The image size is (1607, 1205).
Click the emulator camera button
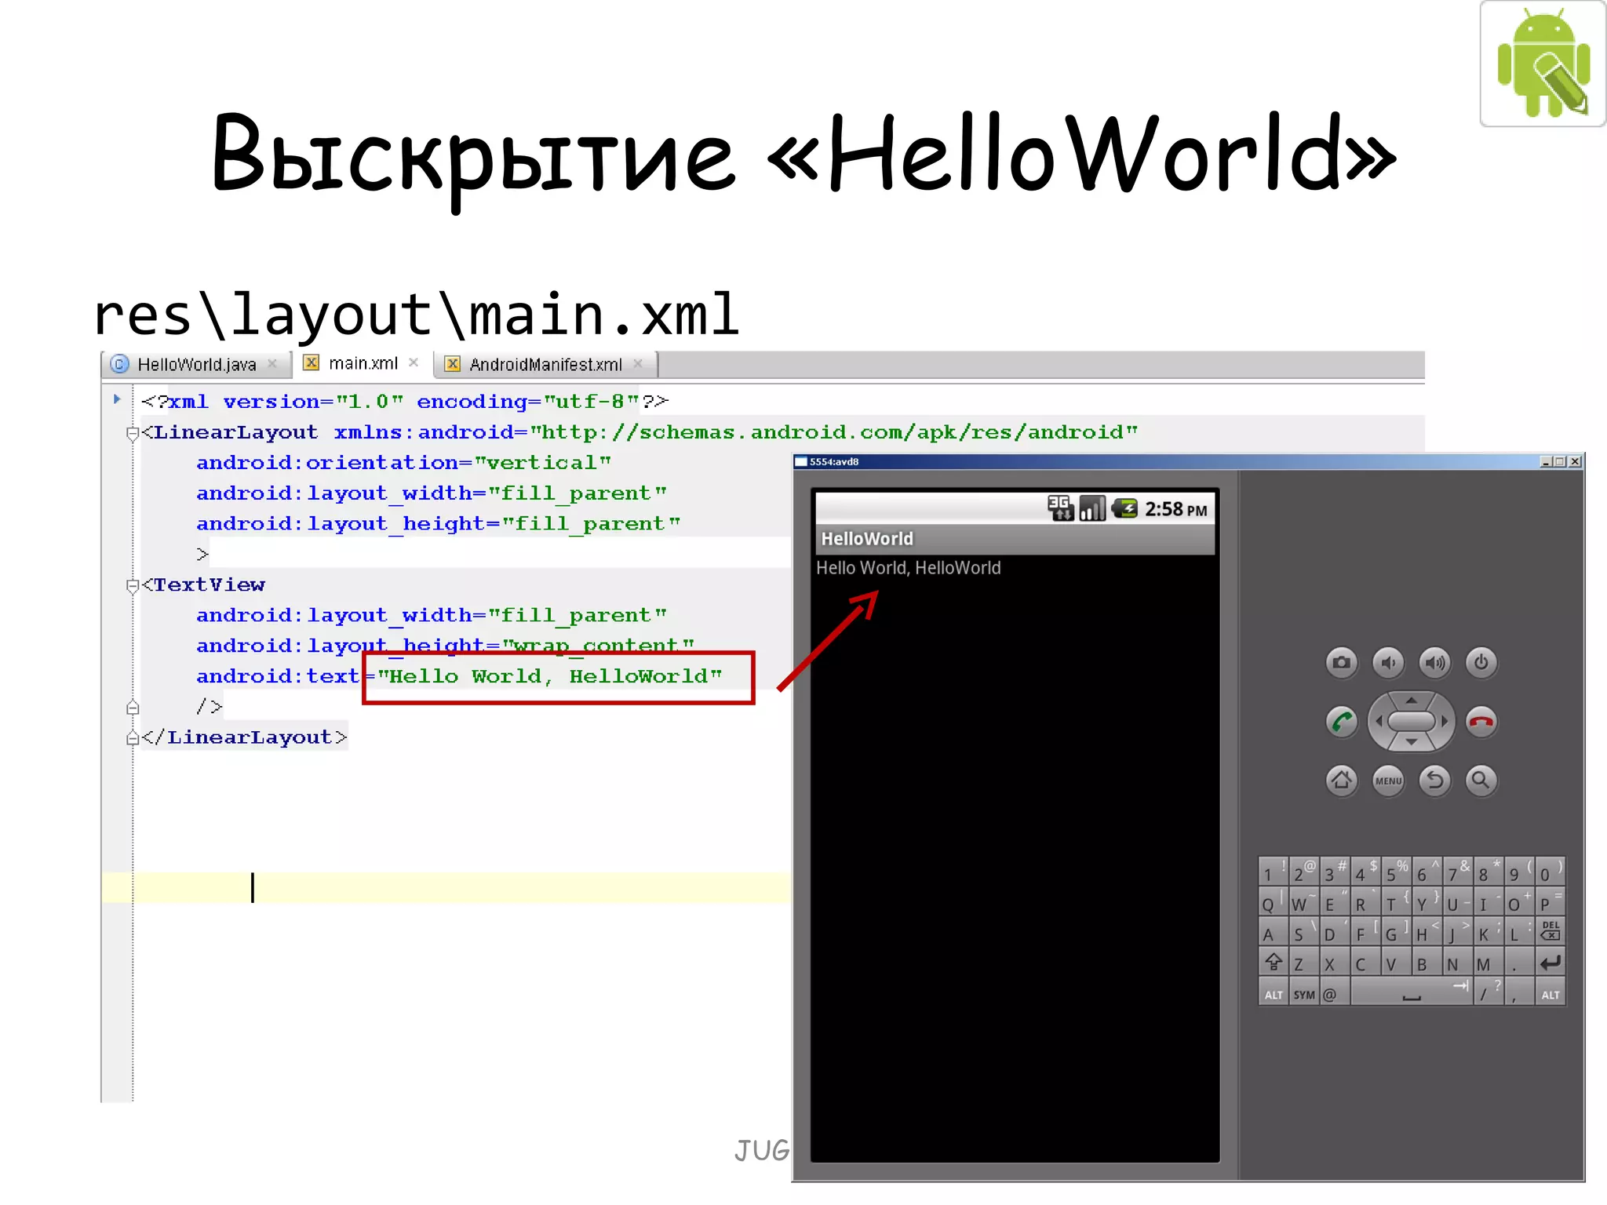1341,663
